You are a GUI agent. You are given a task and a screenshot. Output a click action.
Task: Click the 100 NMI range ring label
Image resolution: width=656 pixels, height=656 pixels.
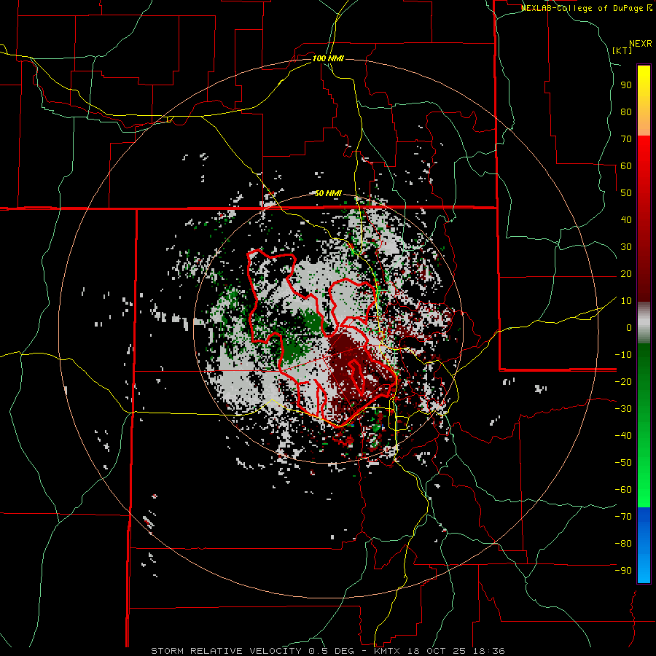click(x=328, y=58)
